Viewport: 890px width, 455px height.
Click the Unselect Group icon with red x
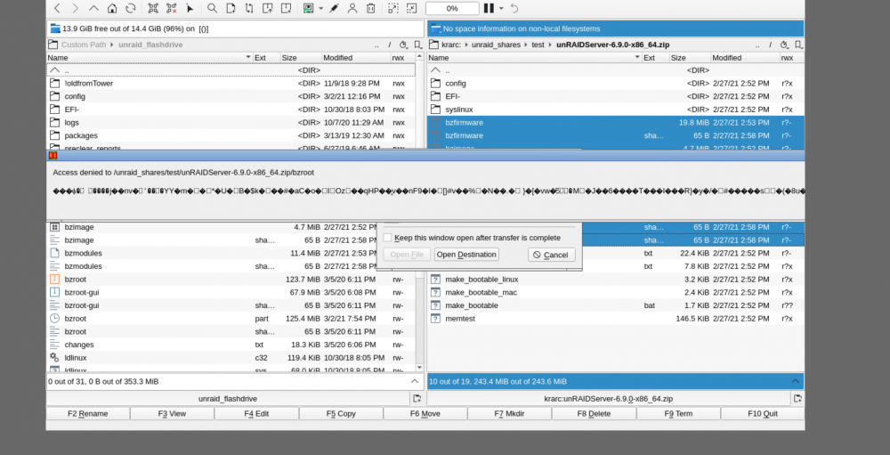pos(172,9)
